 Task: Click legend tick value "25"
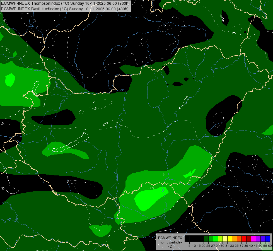coord(208,246)
